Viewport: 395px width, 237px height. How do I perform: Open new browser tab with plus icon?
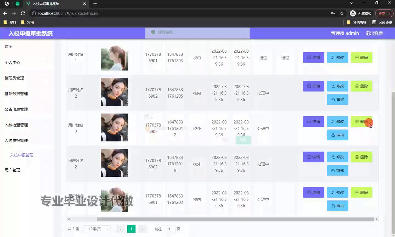95,4
